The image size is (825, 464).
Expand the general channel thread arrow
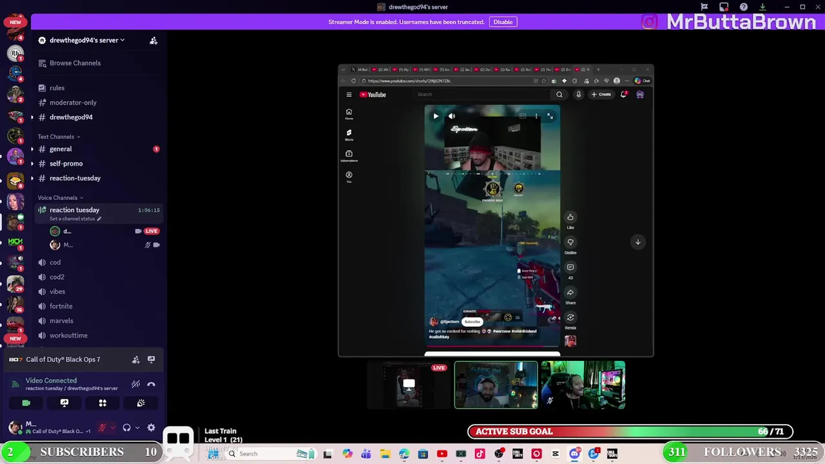coord(32,149)
